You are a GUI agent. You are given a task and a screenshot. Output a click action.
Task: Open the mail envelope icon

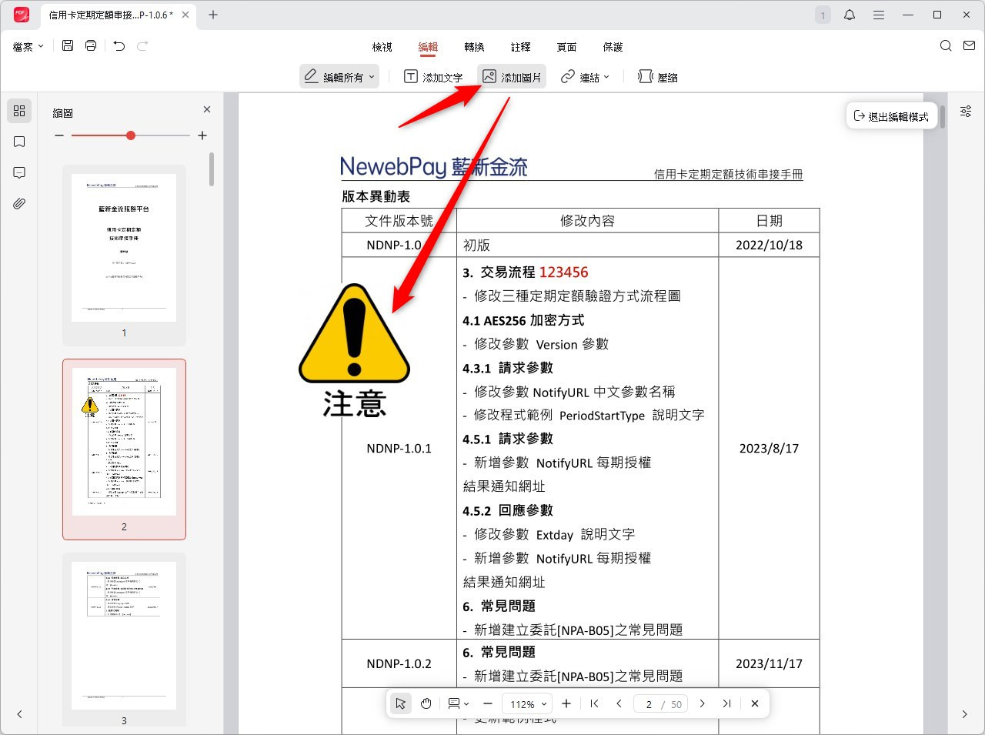[970, 46]
